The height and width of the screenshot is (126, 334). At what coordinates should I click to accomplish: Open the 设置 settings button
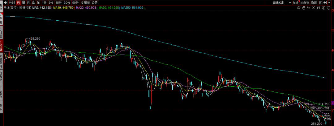(x=95, y=3)
